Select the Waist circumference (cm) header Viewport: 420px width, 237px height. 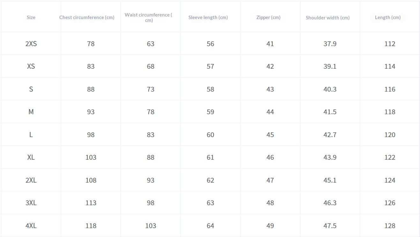(149, 17)
